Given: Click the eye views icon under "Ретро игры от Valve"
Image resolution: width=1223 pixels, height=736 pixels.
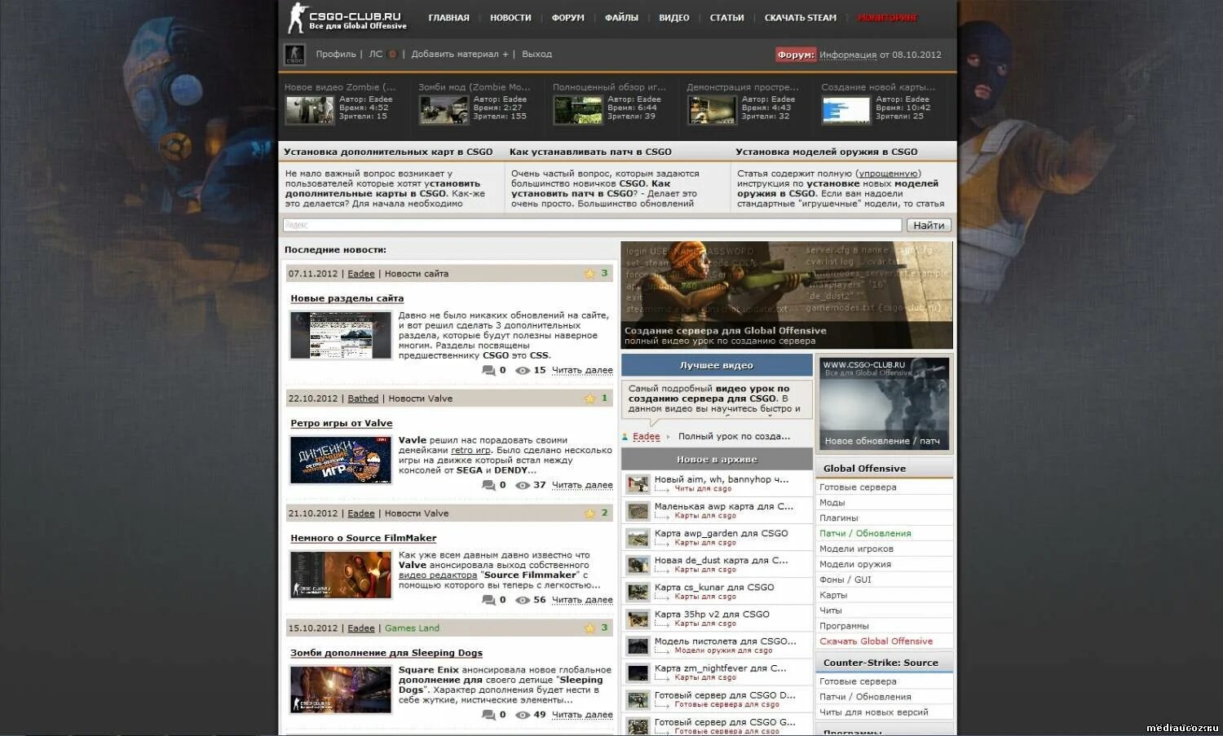Looking at the screenshot, I should click(x=524, y=484).
